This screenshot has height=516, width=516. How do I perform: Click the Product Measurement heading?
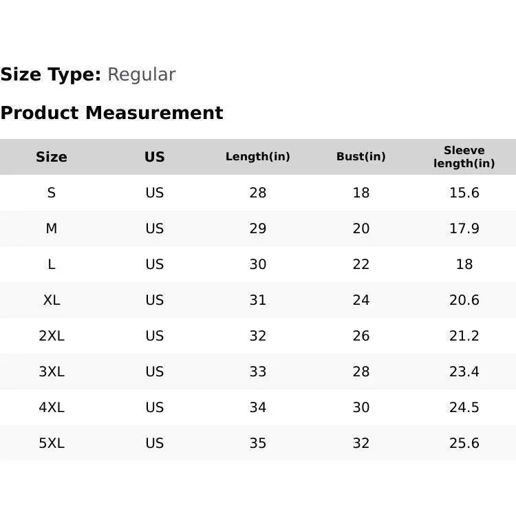coord(112,113)
